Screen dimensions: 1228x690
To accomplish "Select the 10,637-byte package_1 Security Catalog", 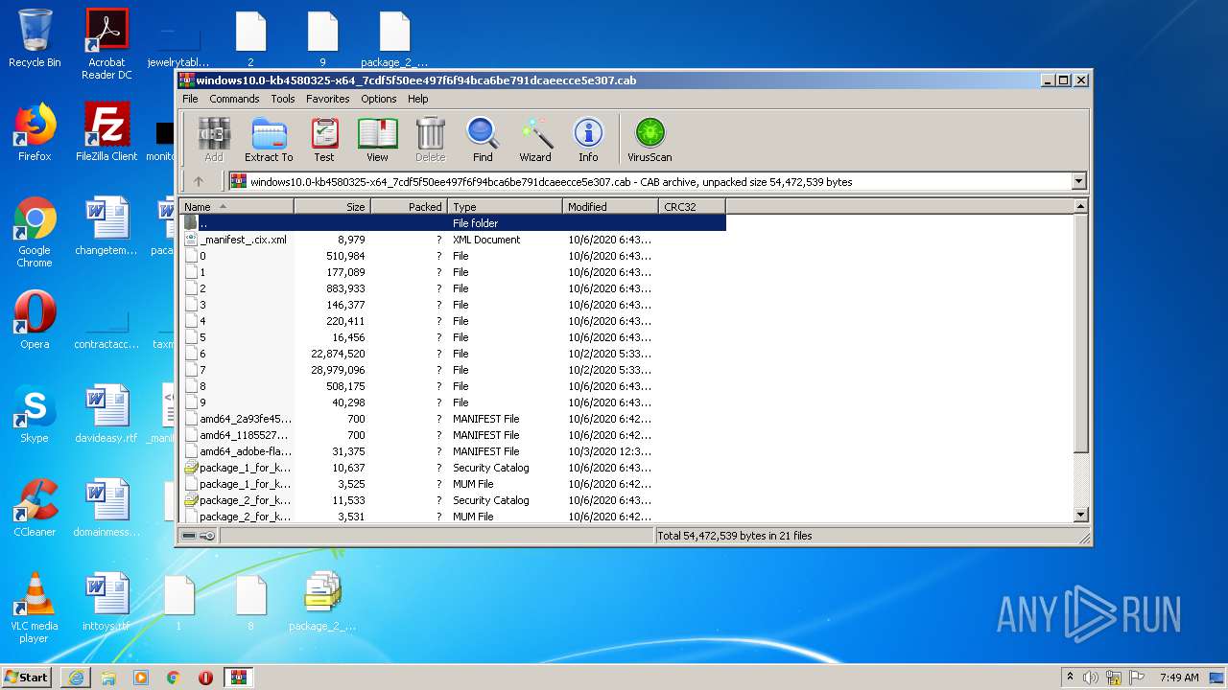I will 453,468.
